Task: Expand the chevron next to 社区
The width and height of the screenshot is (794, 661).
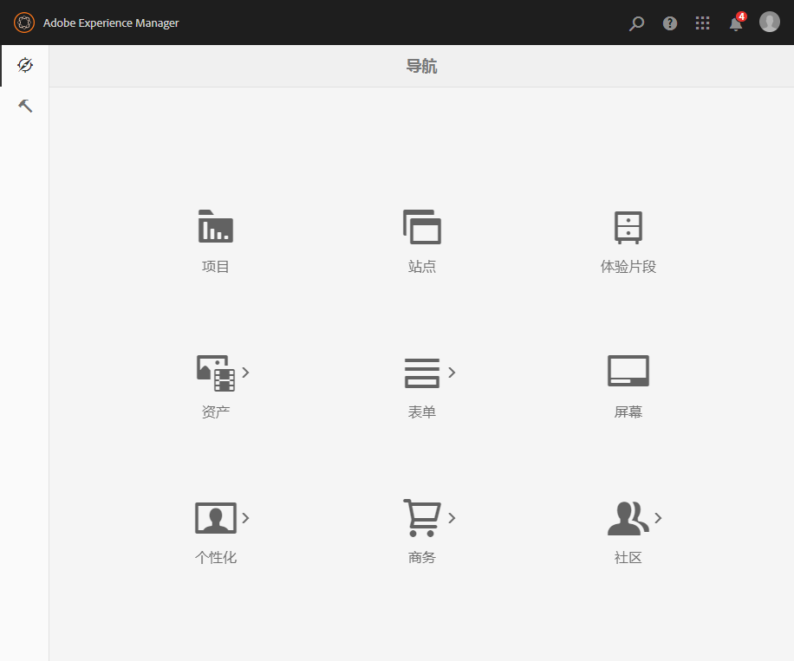Action: click(658, 518)
